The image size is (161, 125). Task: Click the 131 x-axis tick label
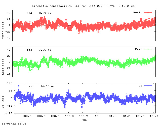click(x=97, y=116)
